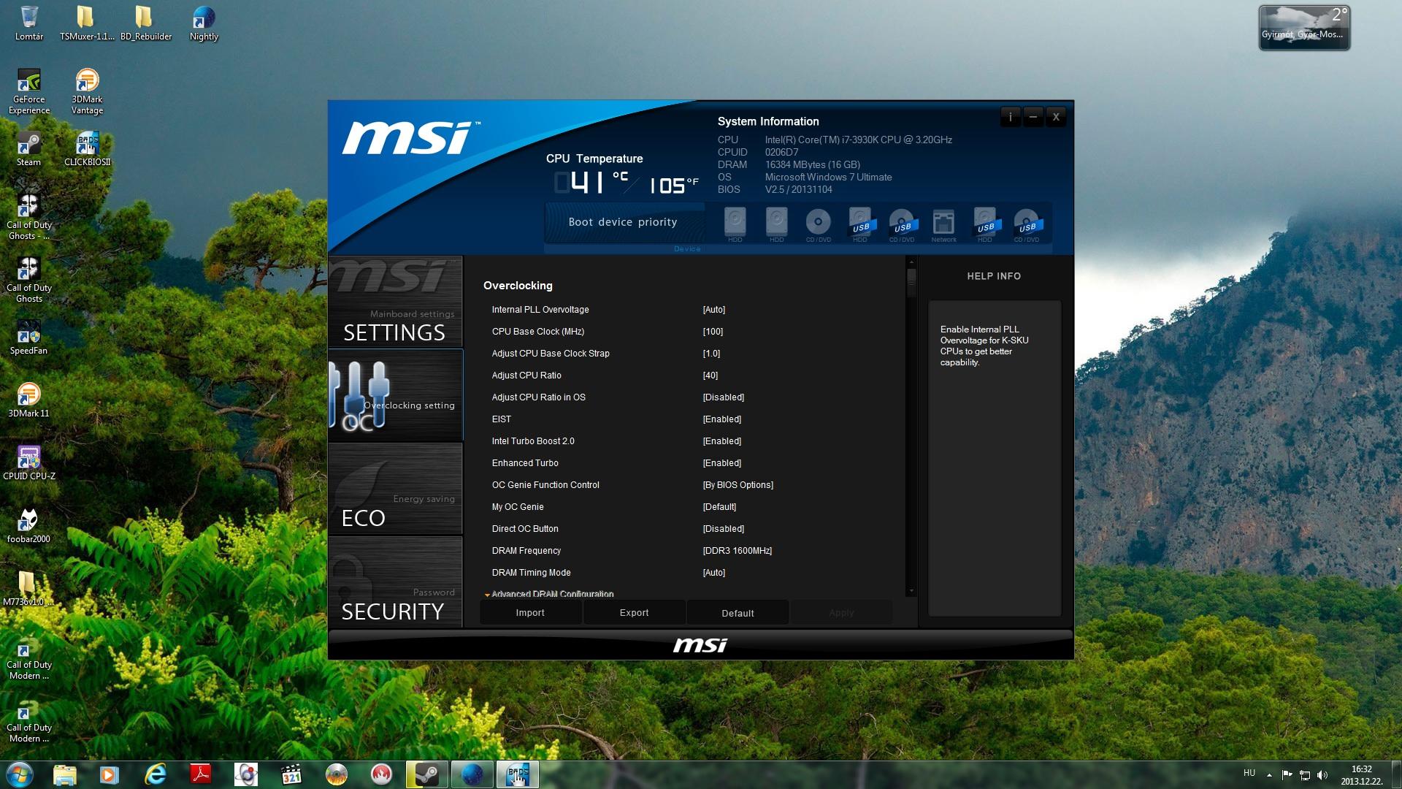Change Internal PLL Overvoltage [Auto] value
The image size is (1402, 789).
click(x=713, y=310)
